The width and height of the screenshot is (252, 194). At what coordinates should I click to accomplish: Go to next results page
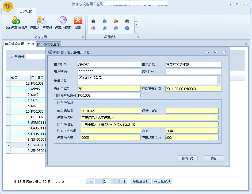(114, 181)
